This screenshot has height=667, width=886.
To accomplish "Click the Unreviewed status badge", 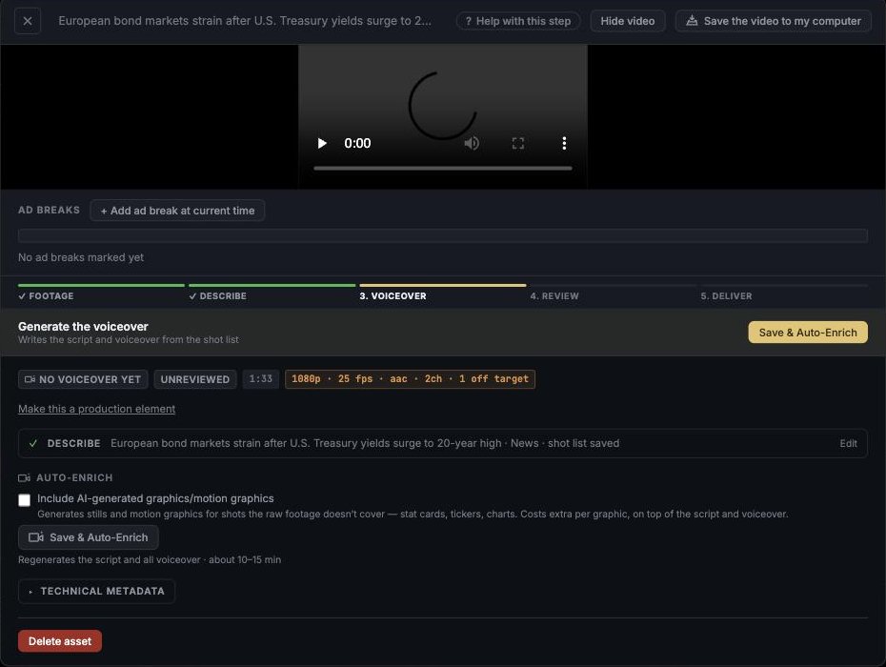I will pyautogui.click(x=195, y=379).
